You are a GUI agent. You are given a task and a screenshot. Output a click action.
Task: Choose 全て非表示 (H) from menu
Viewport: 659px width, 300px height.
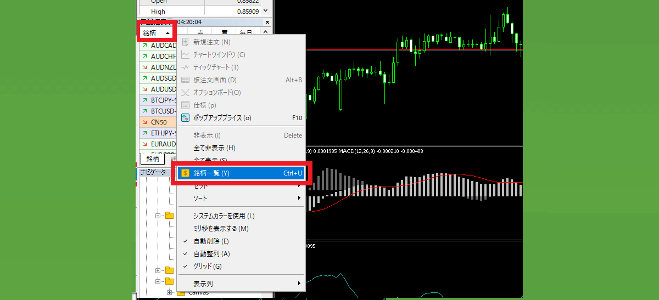[x=241, y=148]
